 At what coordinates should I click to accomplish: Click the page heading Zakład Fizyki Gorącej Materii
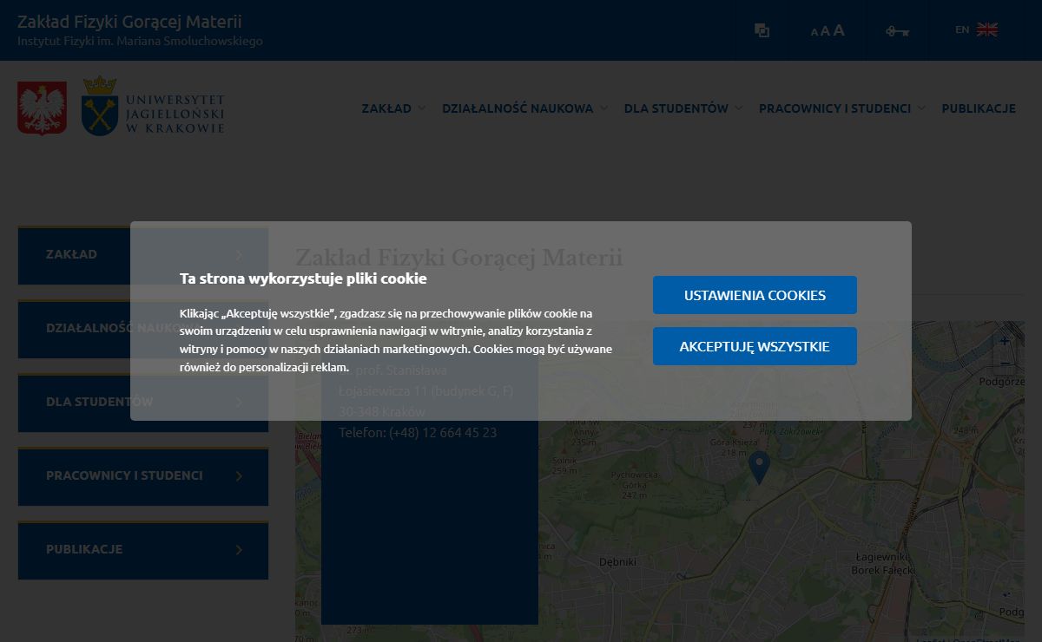tap(458, 258)
